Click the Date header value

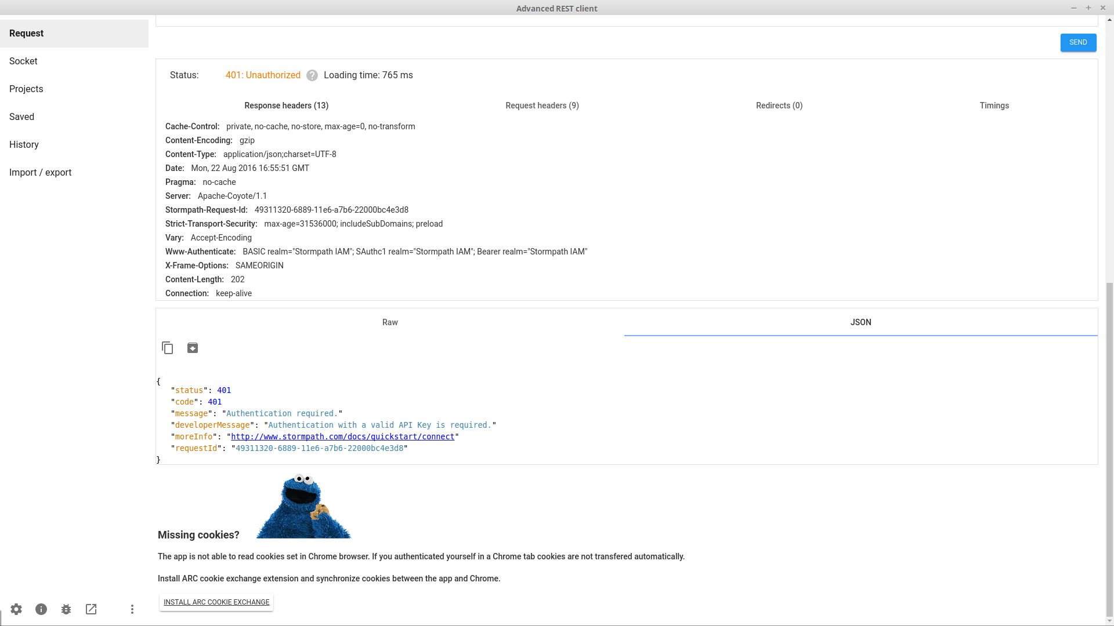(250, 168)
